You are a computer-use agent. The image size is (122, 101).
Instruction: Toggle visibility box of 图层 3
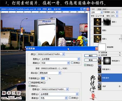92,22
